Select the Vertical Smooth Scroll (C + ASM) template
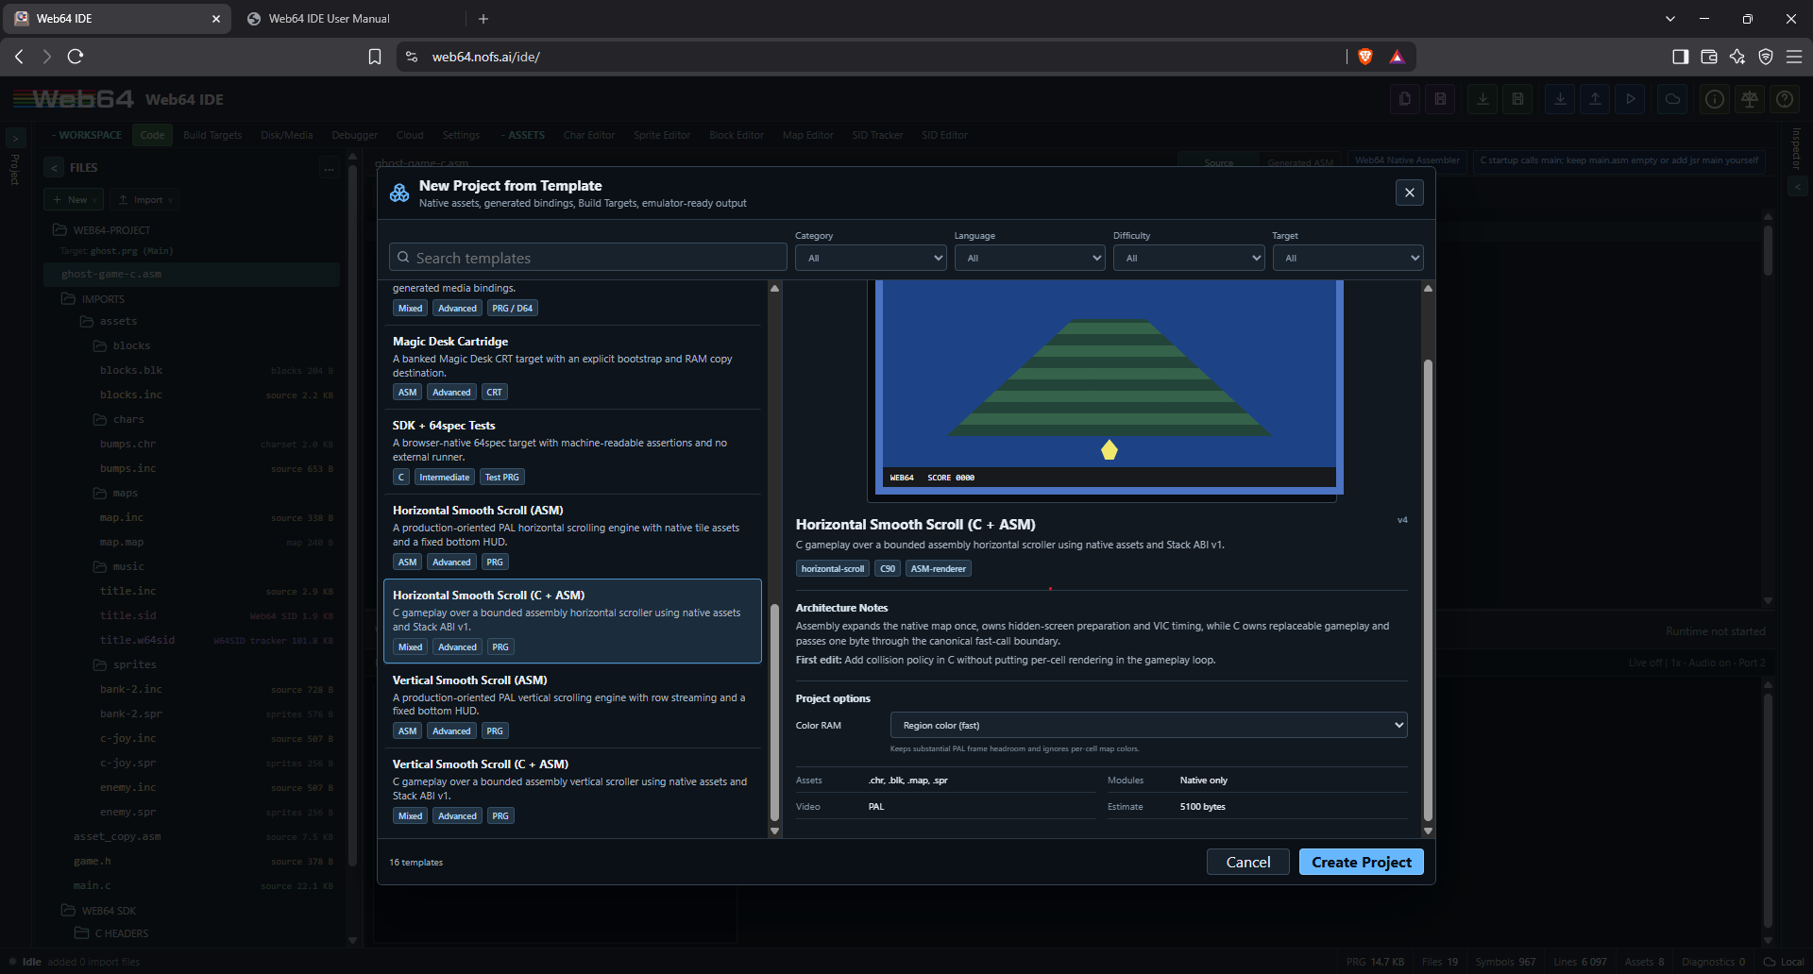The image size is (1813, 974). coord(572,790)
